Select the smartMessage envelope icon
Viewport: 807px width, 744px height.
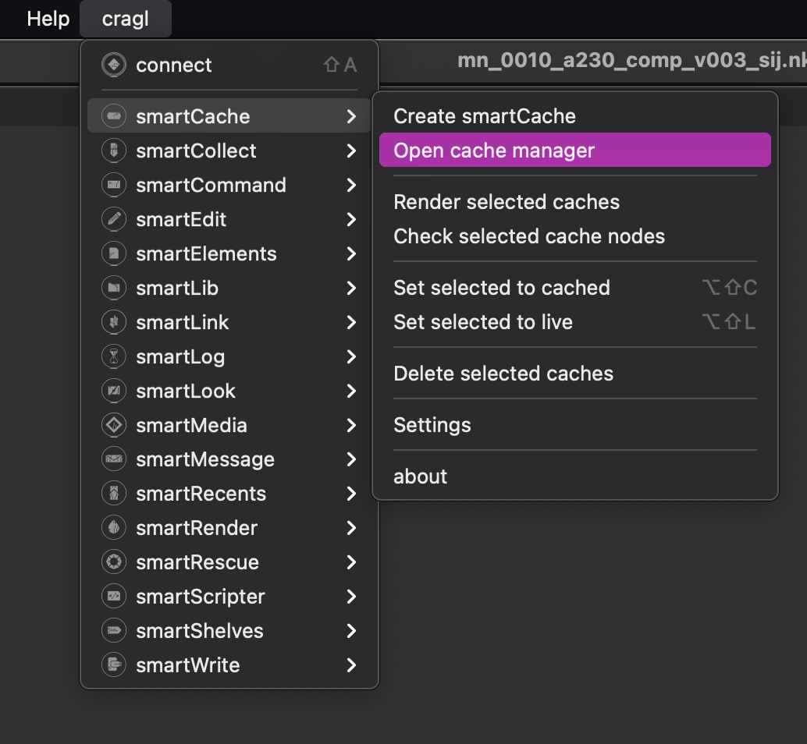tap(114, 459)
